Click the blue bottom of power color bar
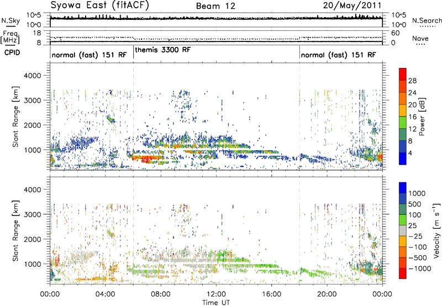 (x=403, y=159)
